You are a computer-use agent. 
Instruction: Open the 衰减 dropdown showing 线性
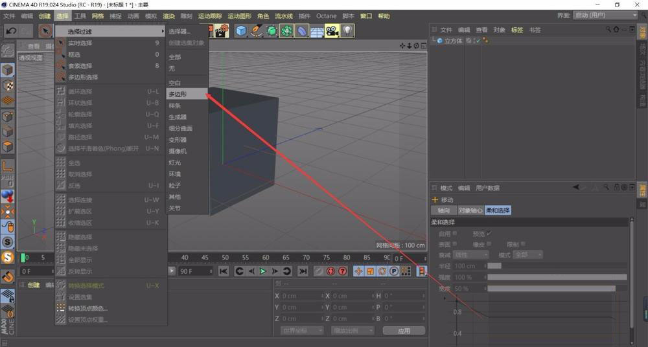(471, 255)
